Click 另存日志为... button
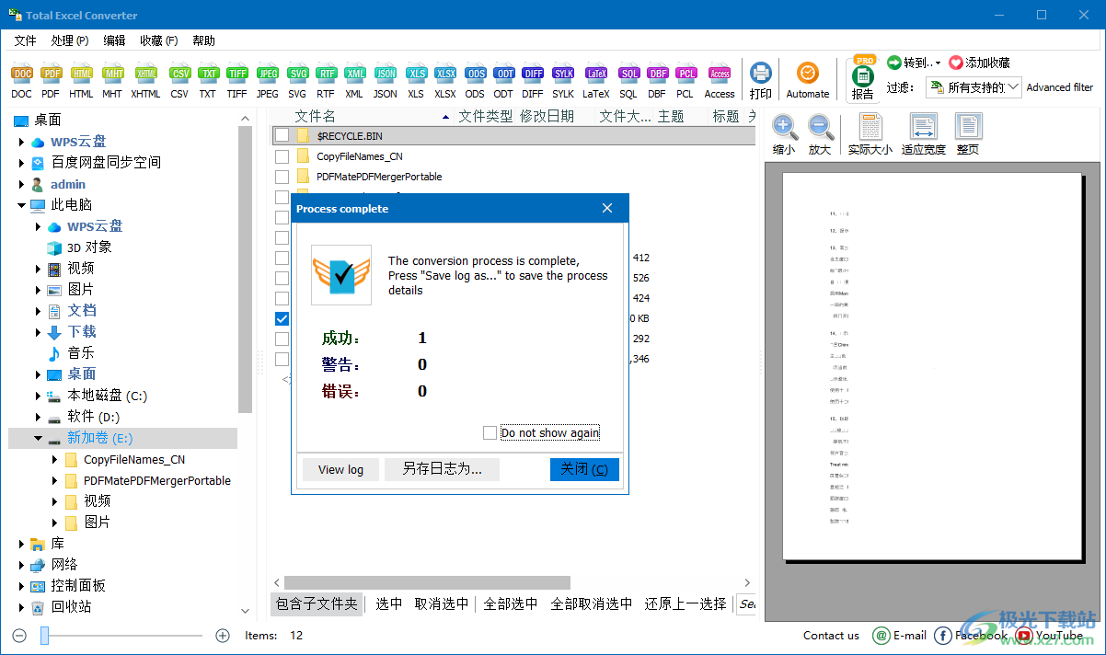 point(442,469)
